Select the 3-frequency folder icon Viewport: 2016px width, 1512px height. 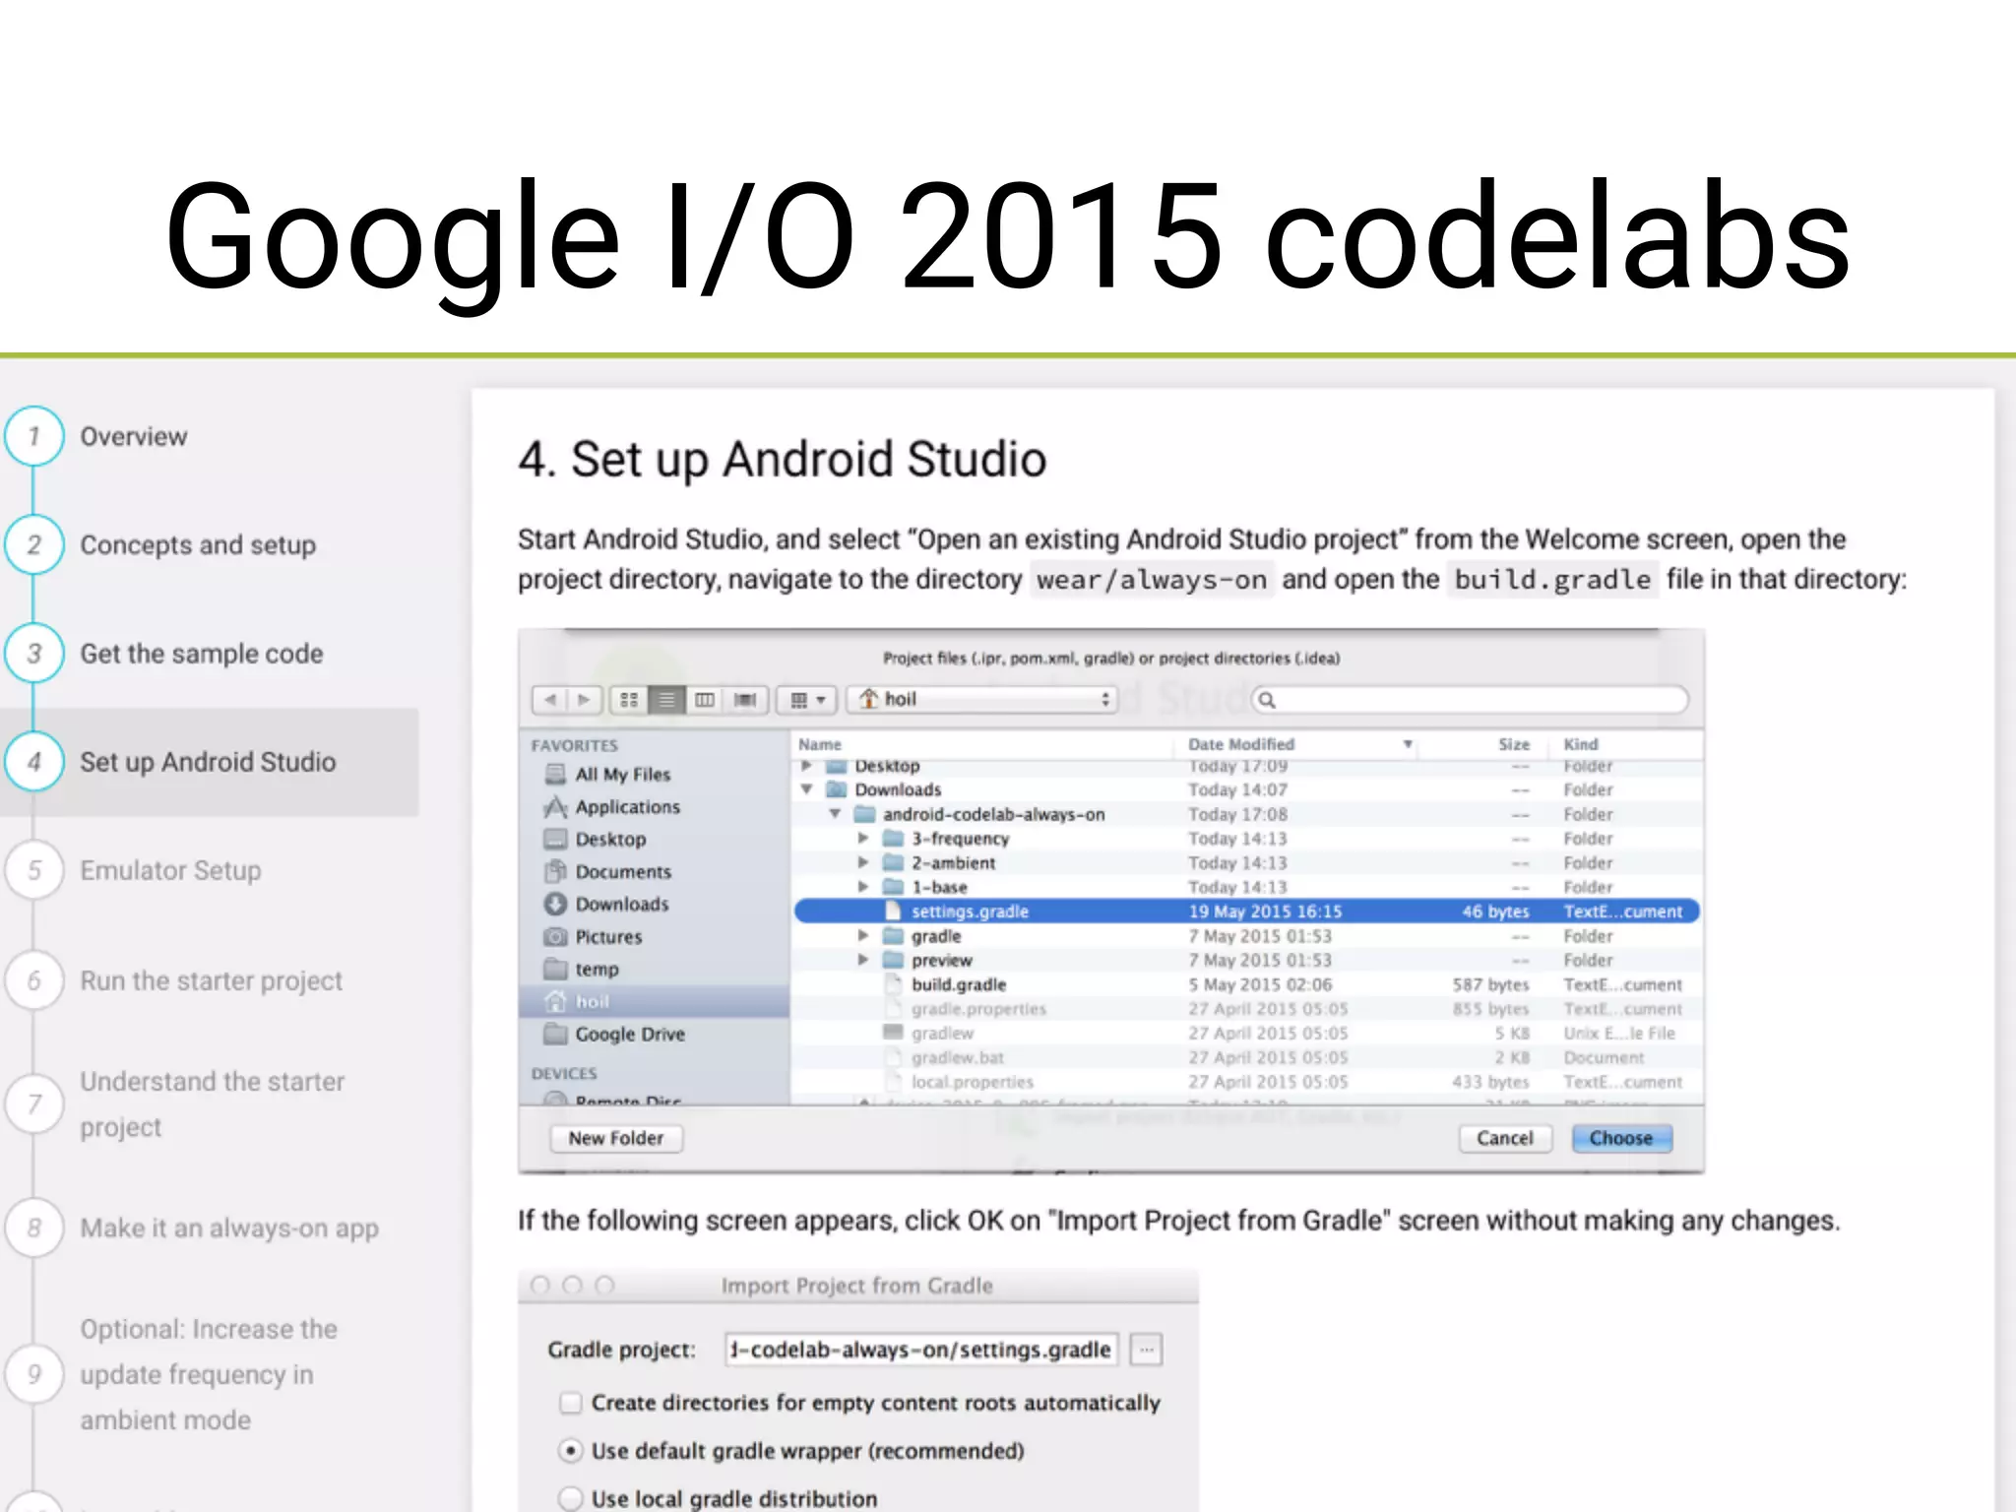point(893,838)
